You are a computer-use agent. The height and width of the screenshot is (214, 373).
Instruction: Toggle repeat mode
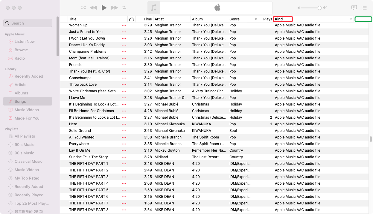click(x=124, y=7)
